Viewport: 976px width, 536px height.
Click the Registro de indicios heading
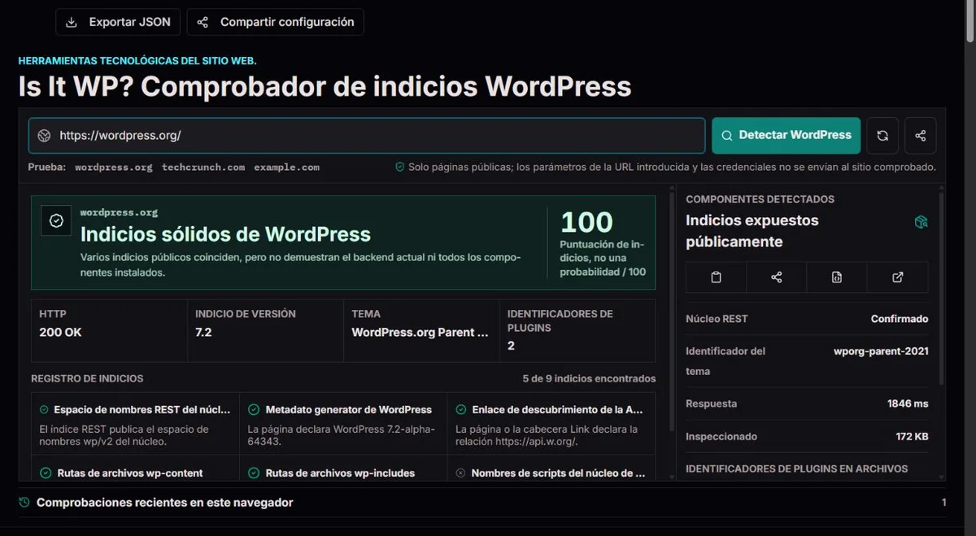(x=87, y=378)
